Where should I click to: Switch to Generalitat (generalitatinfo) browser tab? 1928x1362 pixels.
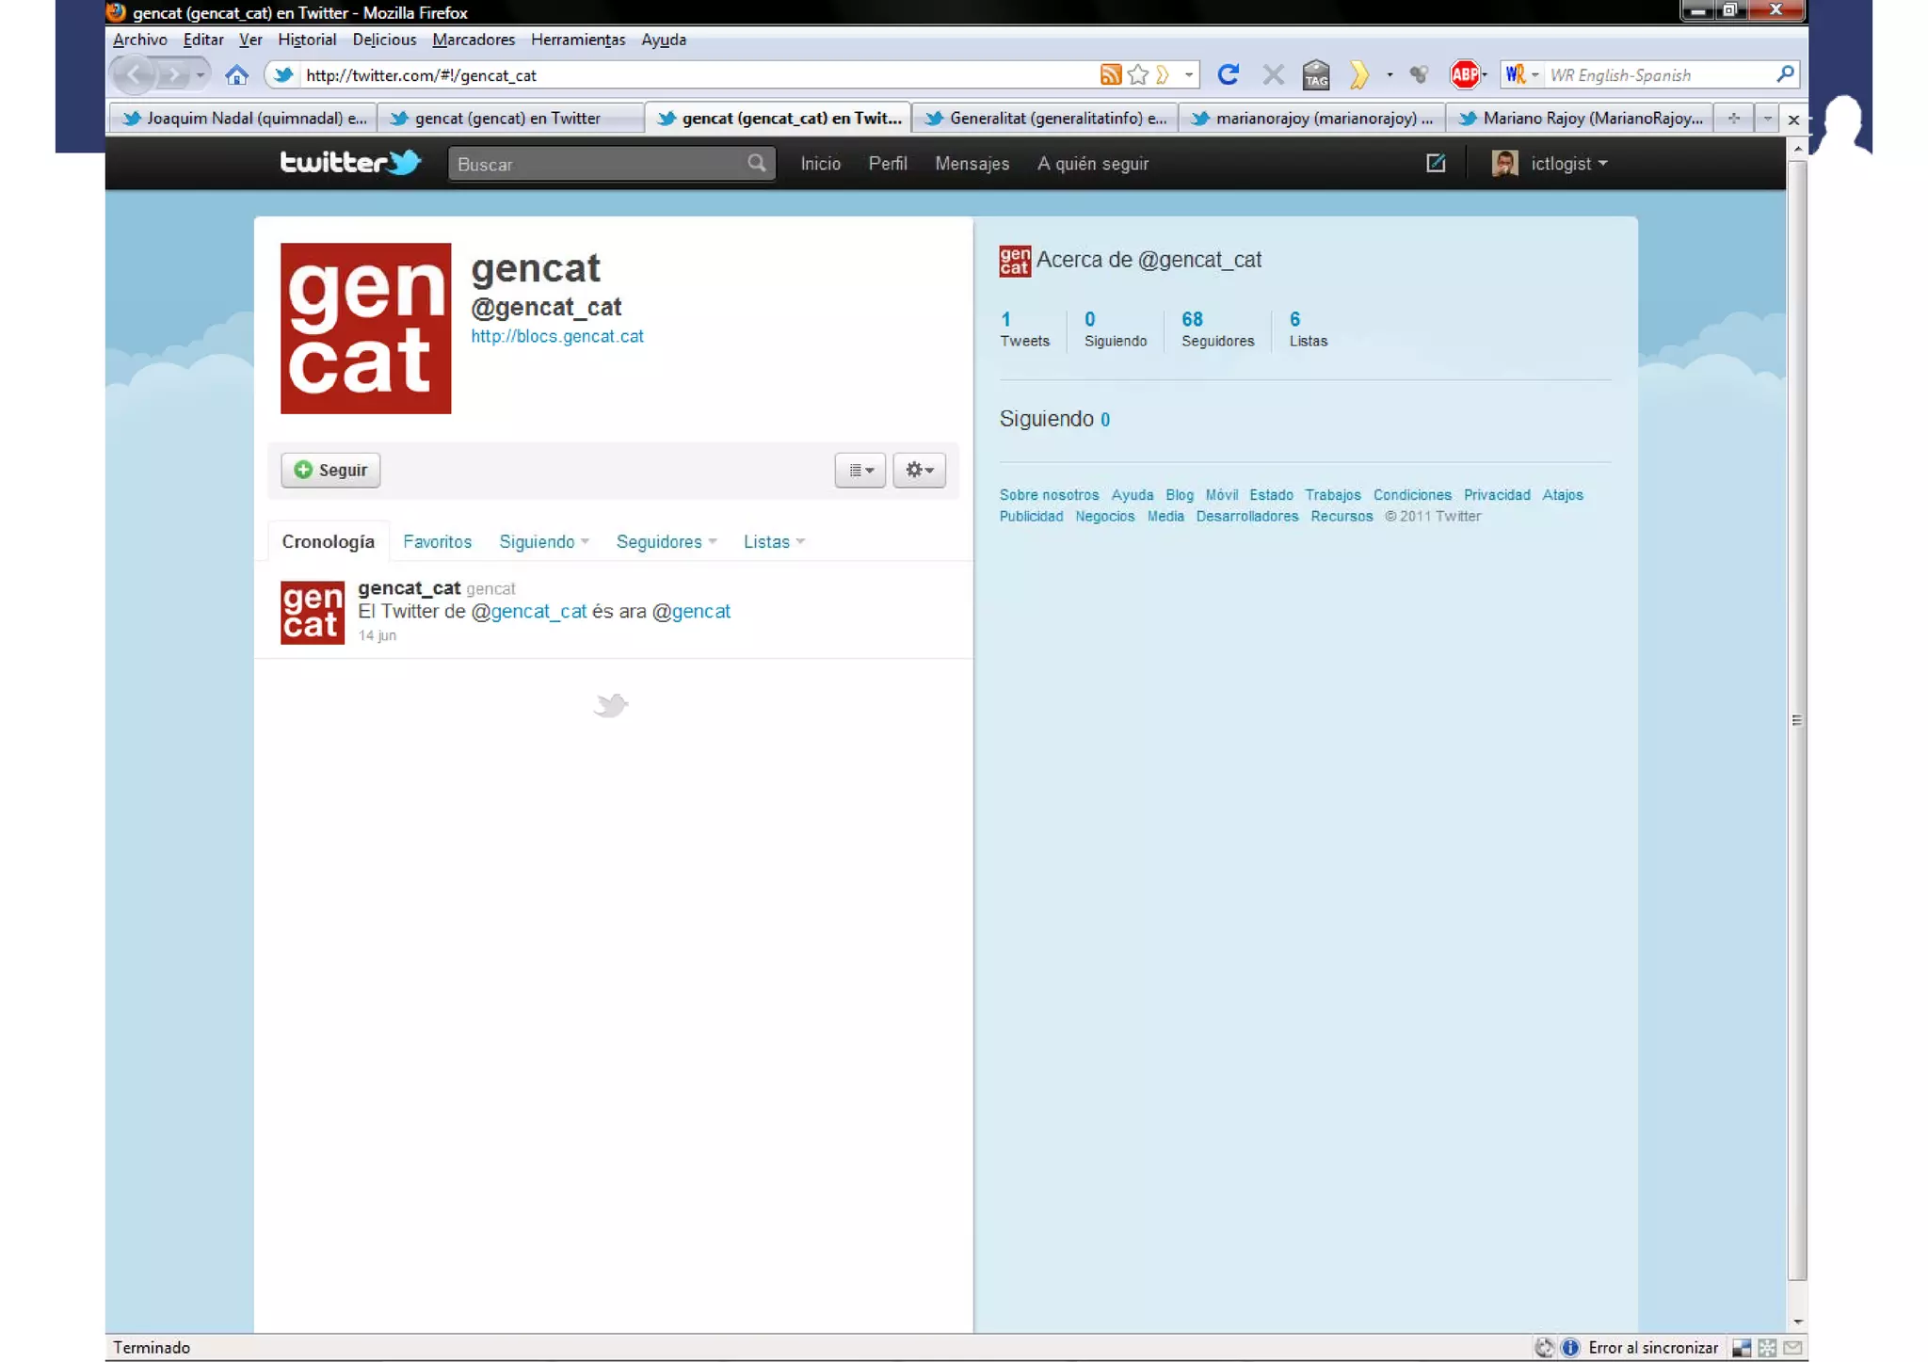[x=1045, y=119]
